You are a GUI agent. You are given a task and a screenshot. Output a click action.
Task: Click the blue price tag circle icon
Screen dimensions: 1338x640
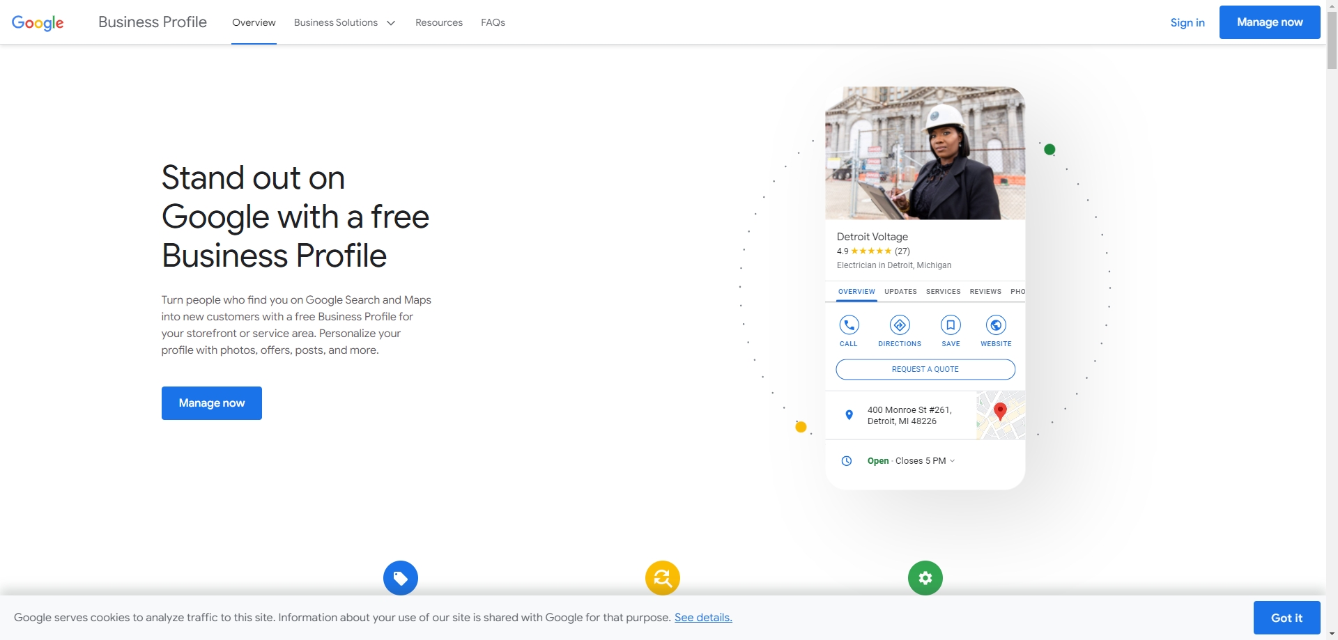pos(401,578)
